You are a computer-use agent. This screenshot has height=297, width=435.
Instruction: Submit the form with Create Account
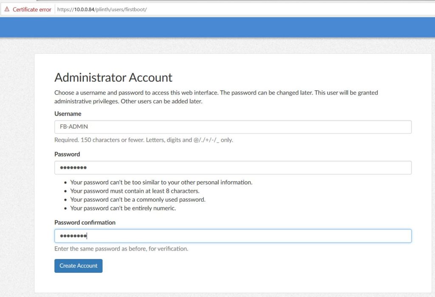[x=78, y=266]
